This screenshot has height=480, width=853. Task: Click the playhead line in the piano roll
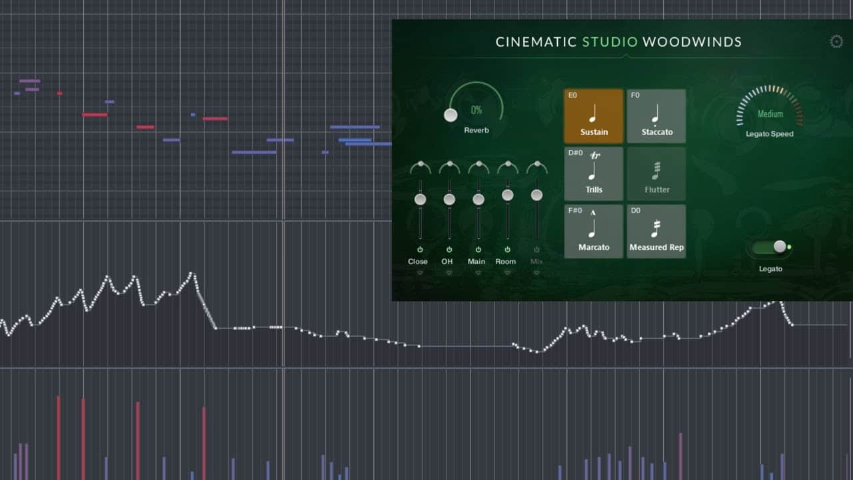click(283, 110)
